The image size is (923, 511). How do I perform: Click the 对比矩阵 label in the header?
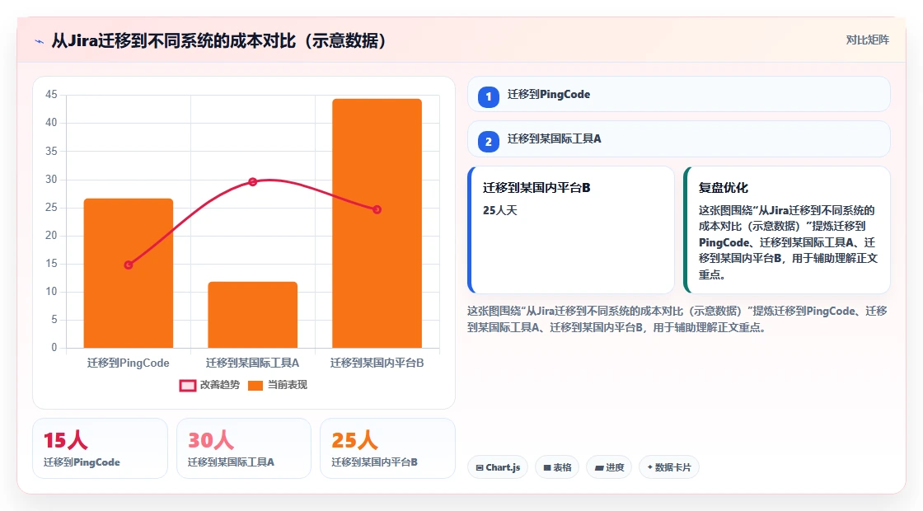(867, 40)
